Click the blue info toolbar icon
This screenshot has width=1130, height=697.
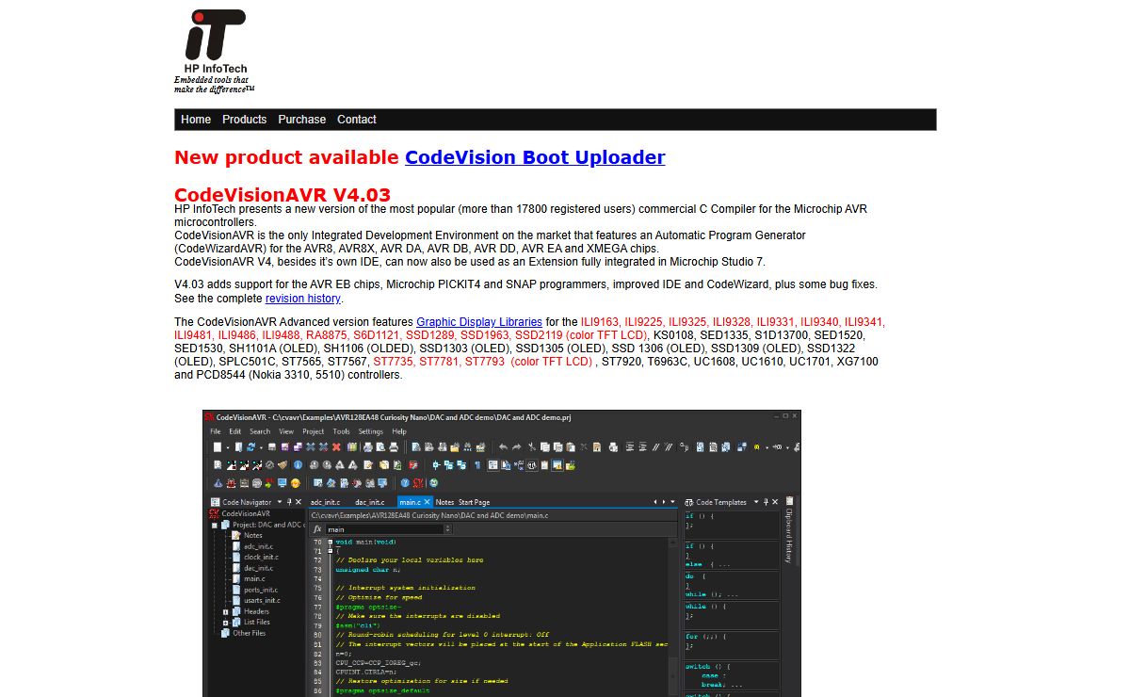(298, 465)
